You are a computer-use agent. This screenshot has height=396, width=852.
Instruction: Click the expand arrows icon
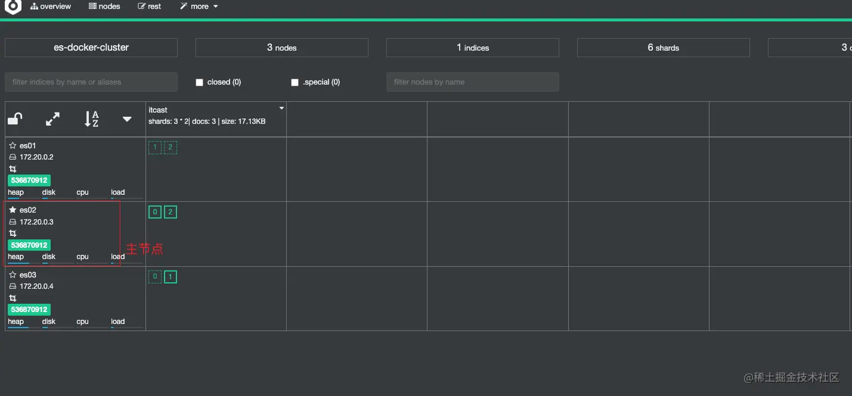pyautogui.click(x=52, y=119)
